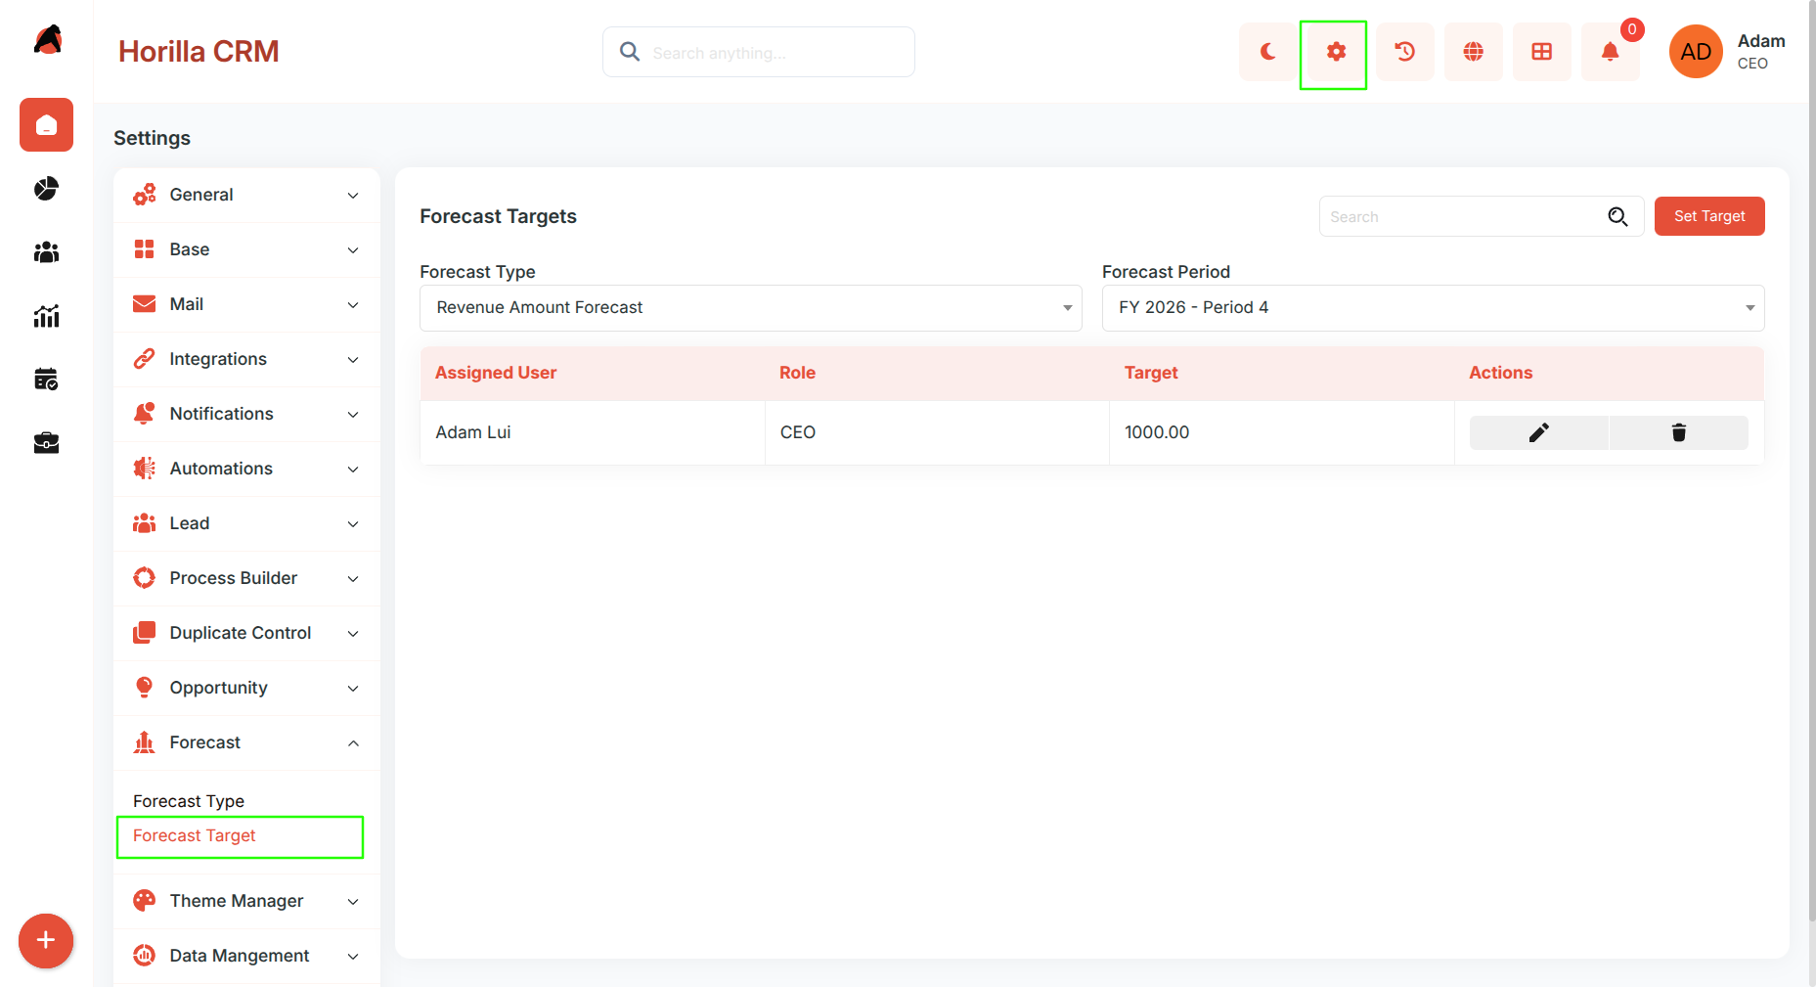Click the Forecast Targets search magnifier icon
This screenshot has width=1816, height=987.
[1618, 216]
